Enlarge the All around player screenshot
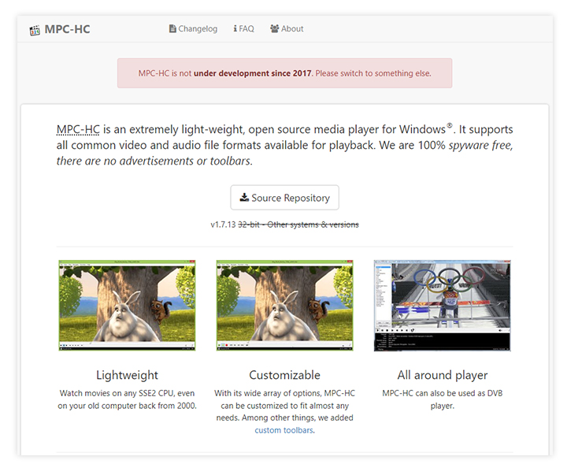Screen dimensions: 567x475 point(442,306)
